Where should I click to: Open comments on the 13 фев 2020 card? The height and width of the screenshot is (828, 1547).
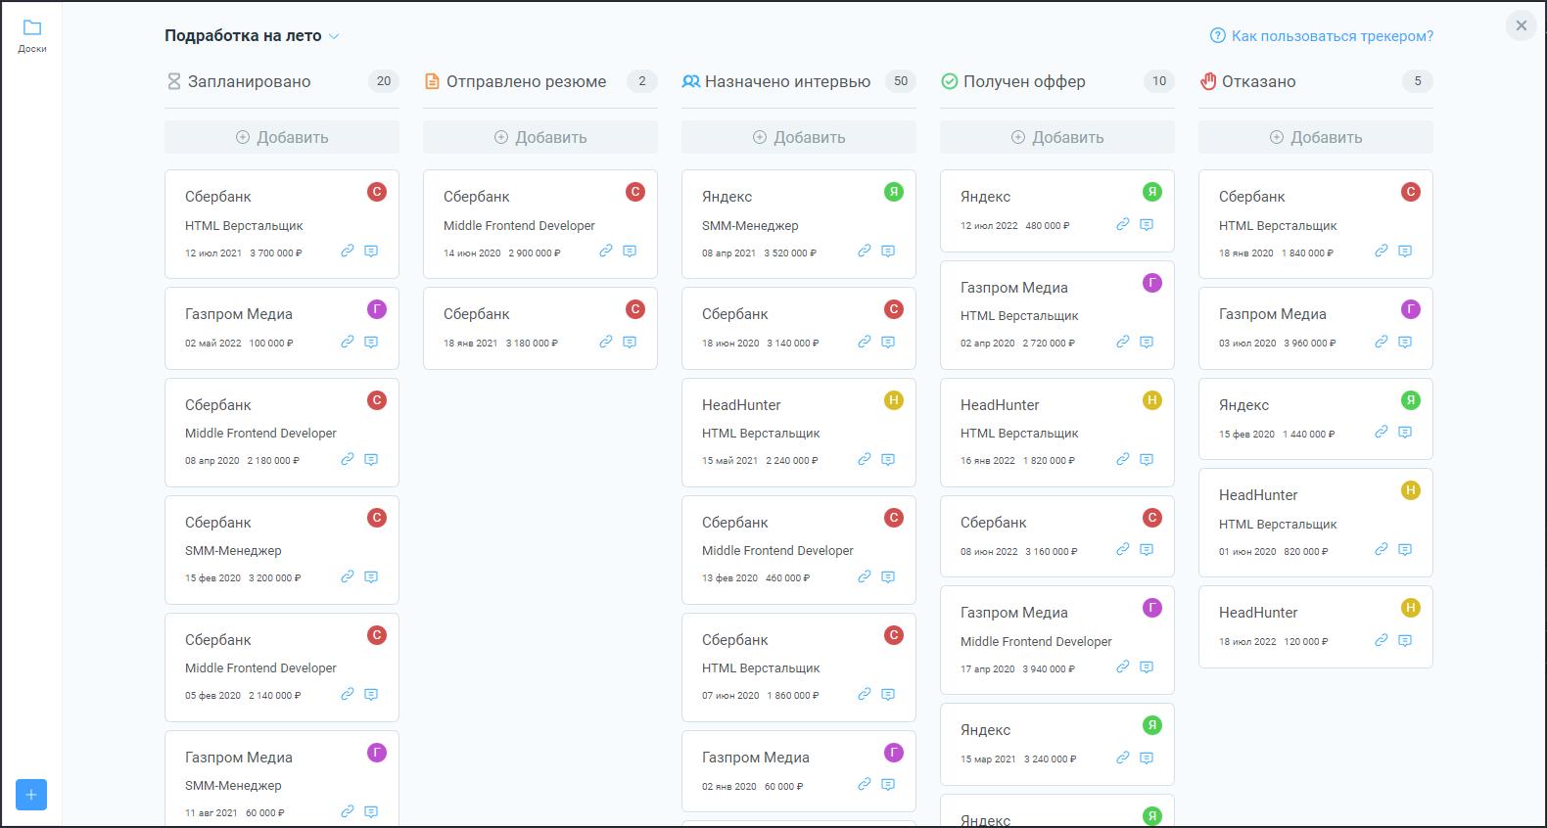click(x=888, y=577)
